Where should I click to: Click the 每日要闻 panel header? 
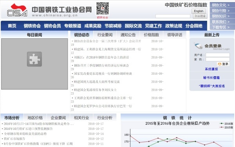coord(34,35)
